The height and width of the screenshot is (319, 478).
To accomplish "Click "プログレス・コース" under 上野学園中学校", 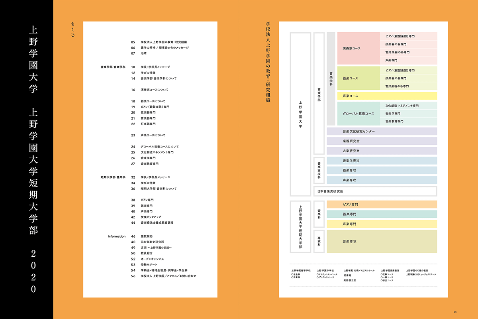I will click(x=327, y=277).
